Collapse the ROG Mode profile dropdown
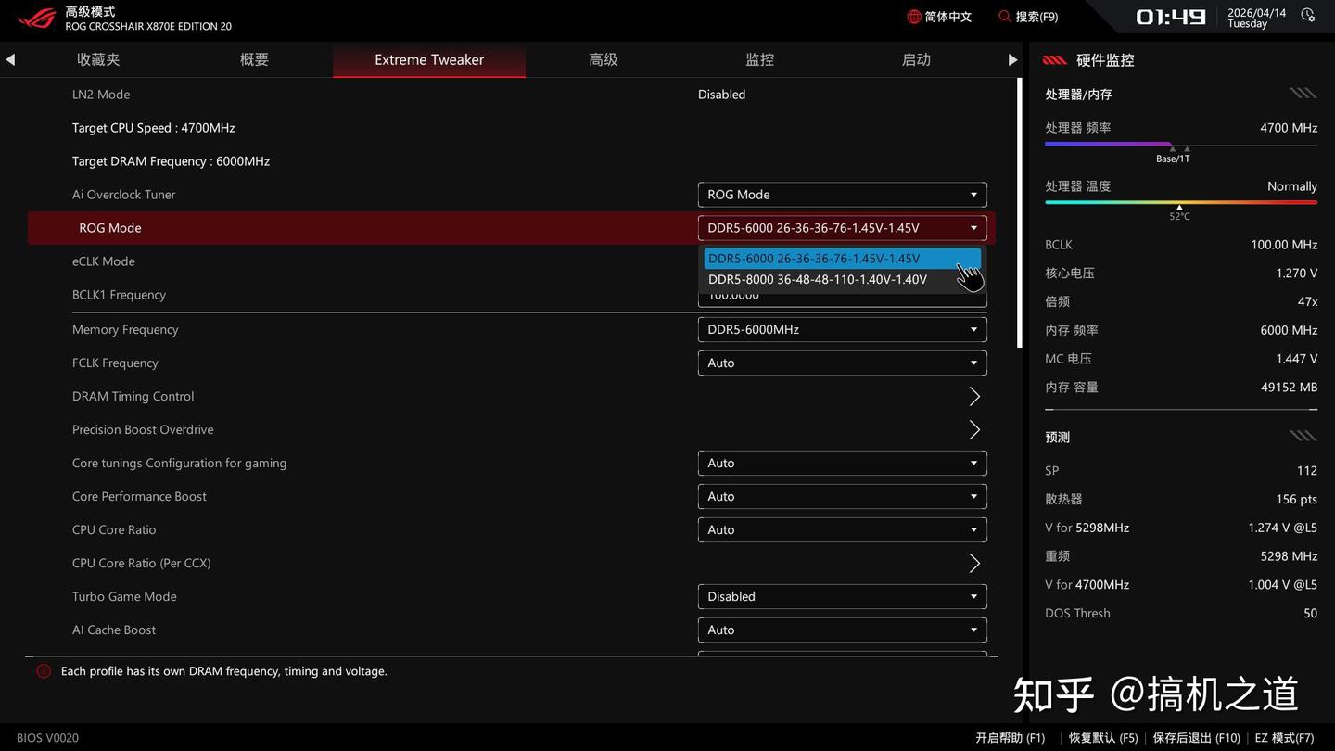The image size is (1335, 751). pos(842,228)
